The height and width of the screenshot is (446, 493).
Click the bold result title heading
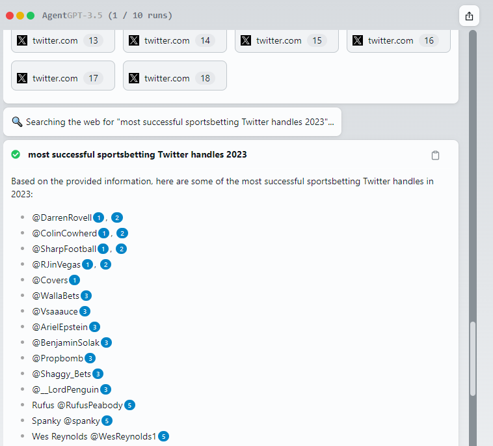pos(137,154)
